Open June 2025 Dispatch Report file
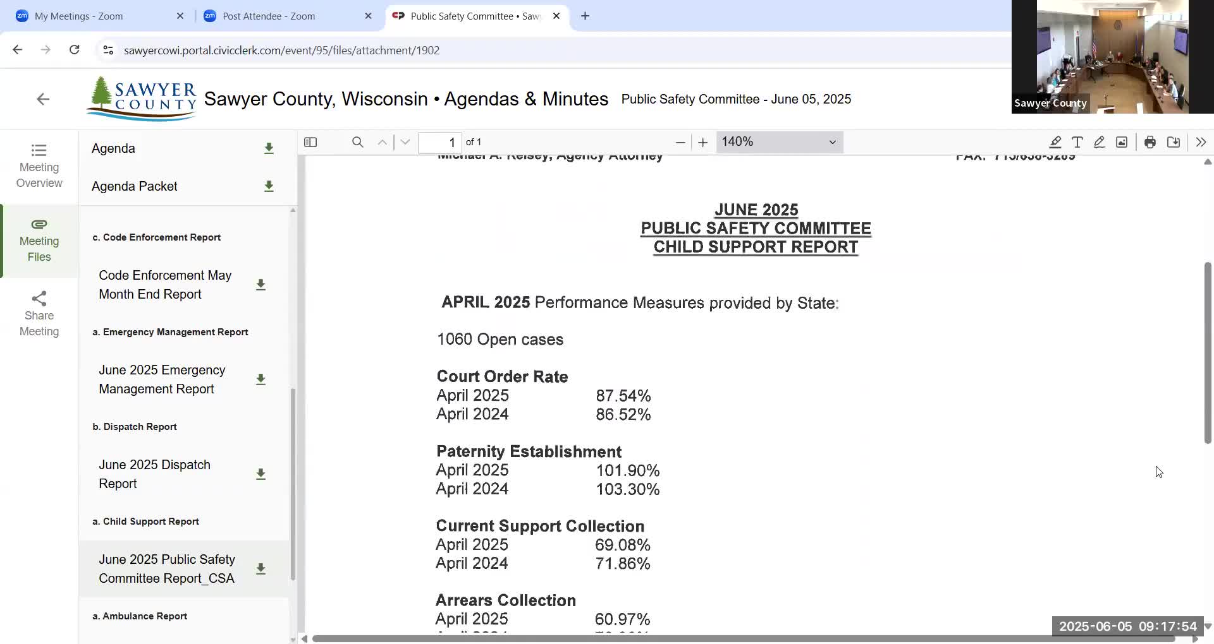The width and height of the screenshot is (1214, 644). (x=155, y=474)
